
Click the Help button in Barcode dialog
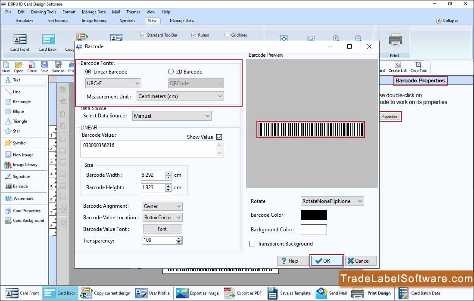(x=293, y=261)
